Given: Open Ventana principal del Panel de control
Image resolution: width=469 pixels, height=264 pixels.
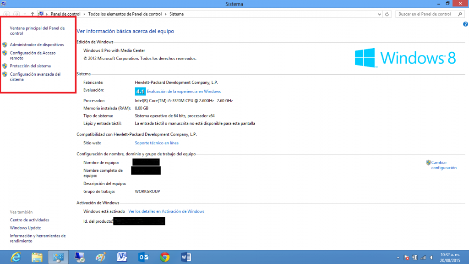Looking at the screenshot, I should click(37, 31).
